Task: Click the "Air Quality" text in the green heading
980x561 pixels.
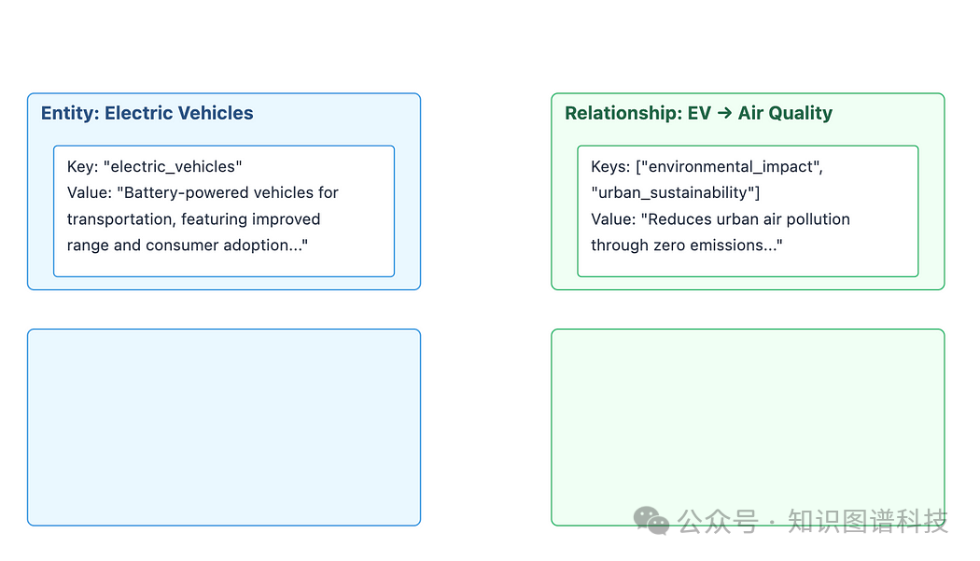Action: [785, 114]
